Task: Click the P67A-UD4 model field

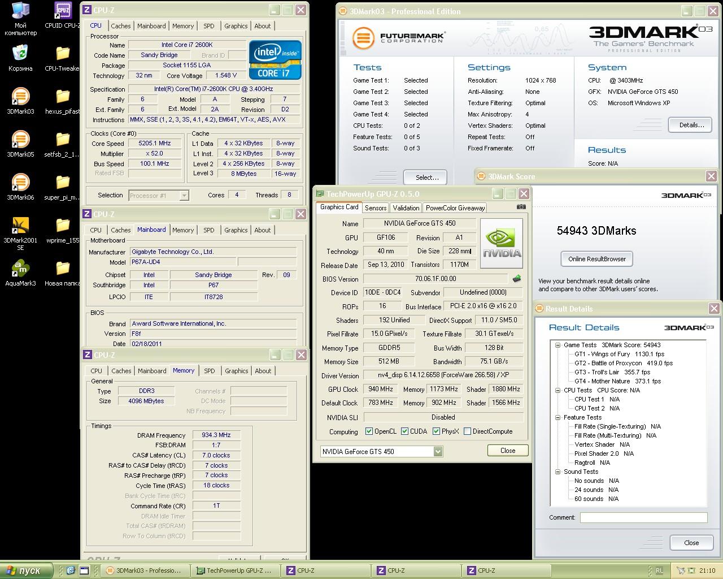Action: 182,262
